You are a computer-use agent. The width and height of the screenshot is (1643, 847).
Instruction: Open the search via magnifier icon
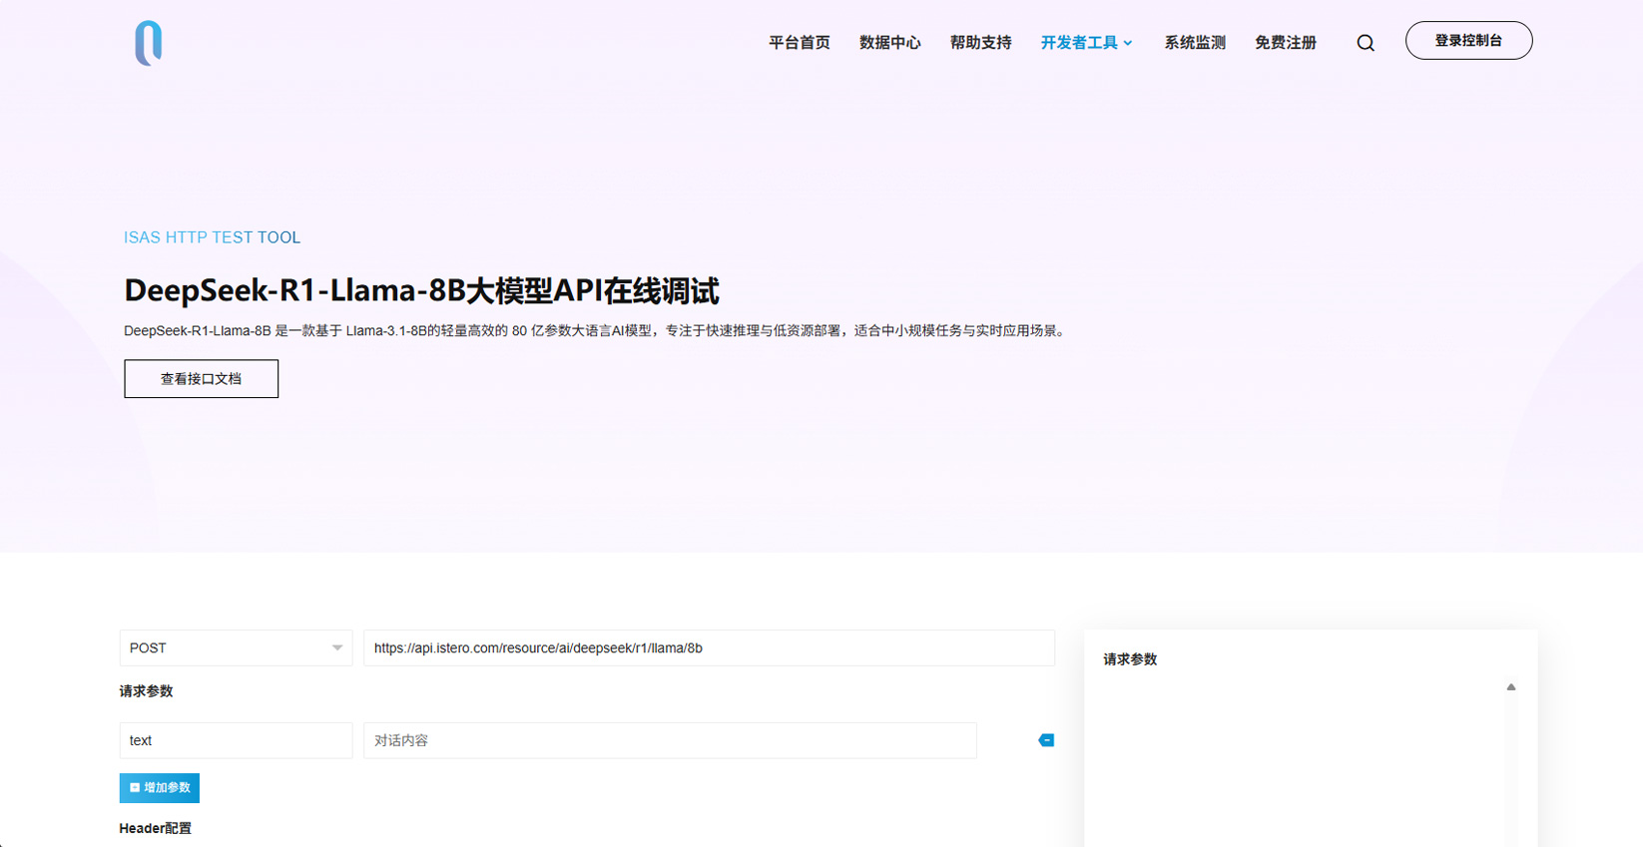pyautogui.click(x=1366, y=43)
